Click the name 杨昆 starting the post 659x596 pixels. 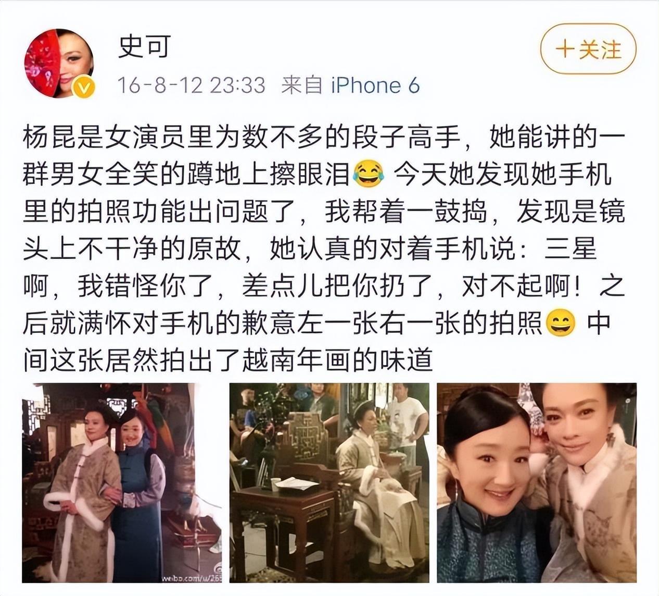[50, 138]
